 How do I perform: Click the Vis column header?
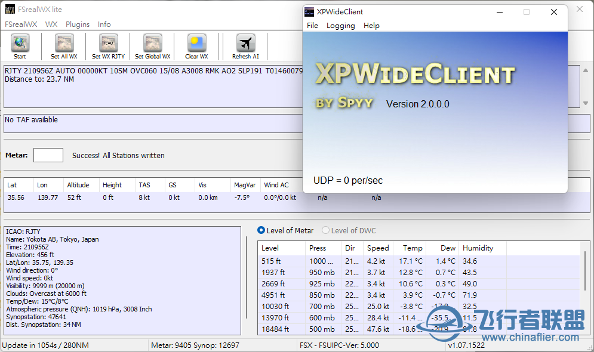coord(212,185)
